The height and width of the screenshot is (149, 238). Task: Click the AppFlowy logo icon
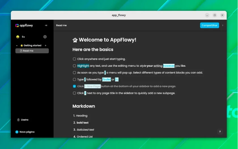(x=17, y=25)
